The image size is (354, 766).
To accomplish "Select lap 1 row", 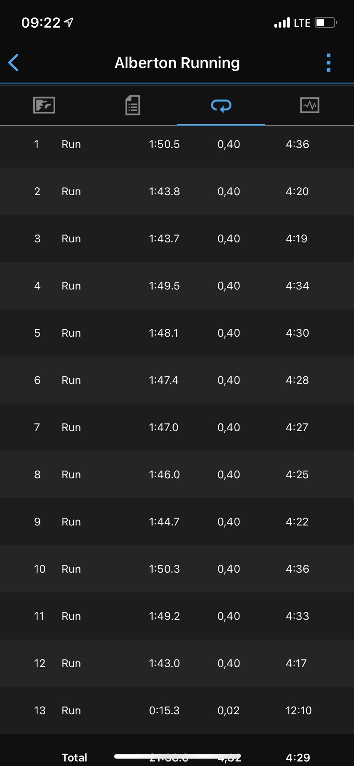I will (x=177, y=144).
